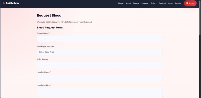Viewport: 201px width, 98px height.
Task: Click the Rakthdhan blood drop logo icon
Action: coord(4,3)
